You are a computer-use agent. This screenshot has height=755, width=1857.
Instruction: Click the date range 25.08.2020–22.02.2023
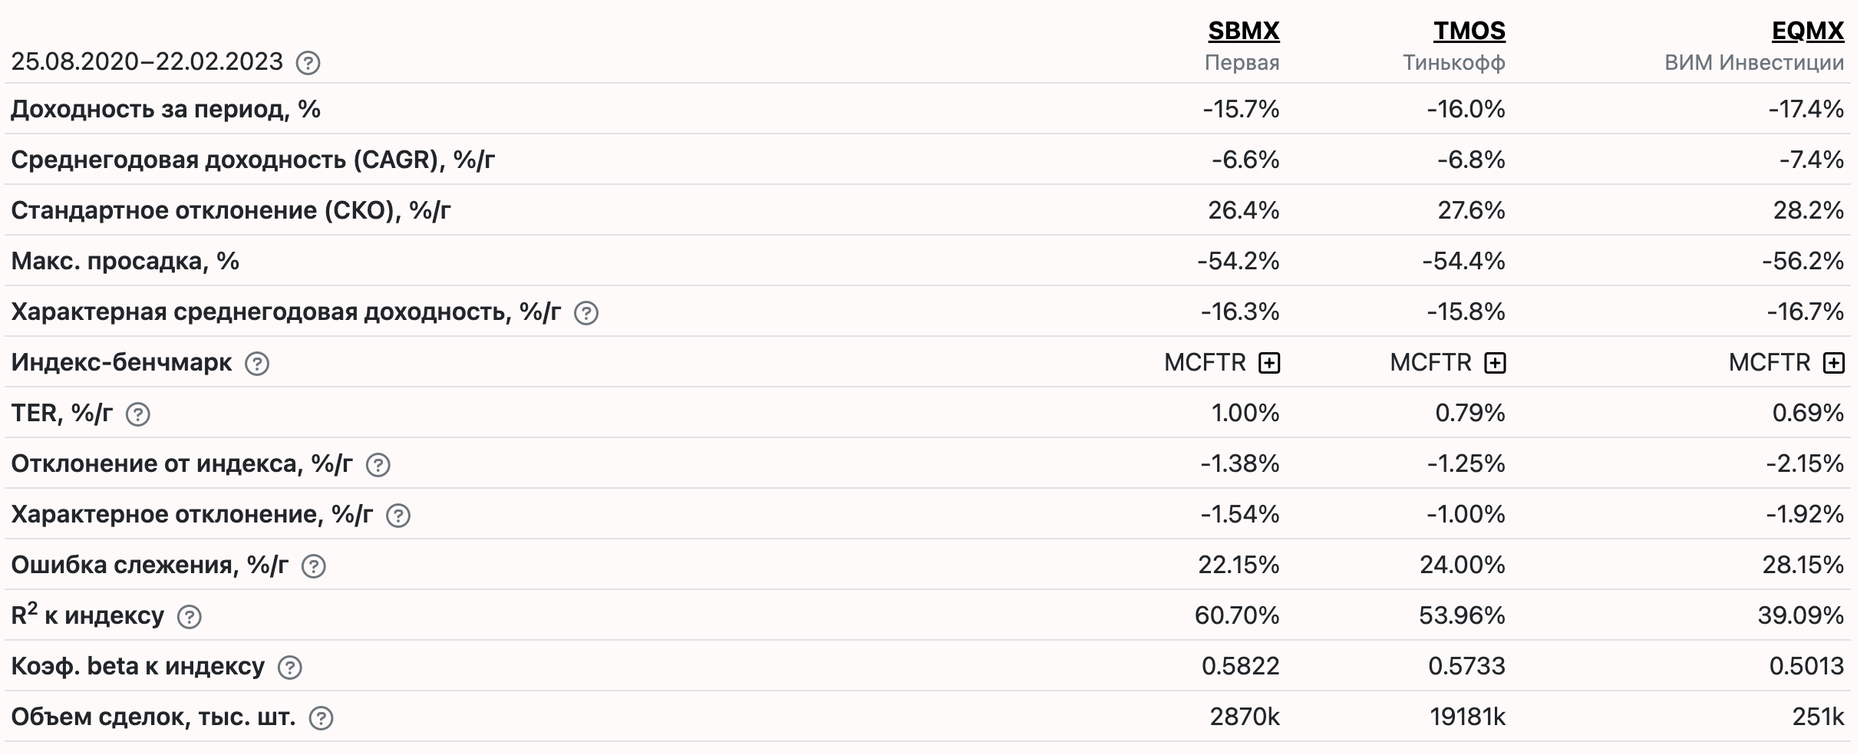(x=147, y=61)
